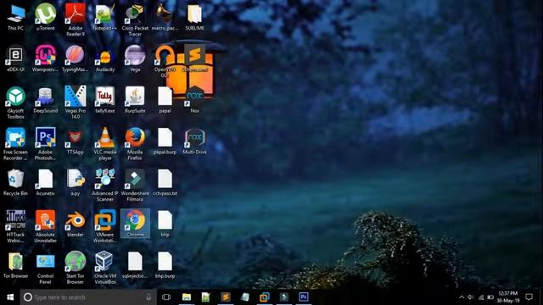Open Task View from the taskbar
Viewport: 543px width, 305px height.
point(166,297)
